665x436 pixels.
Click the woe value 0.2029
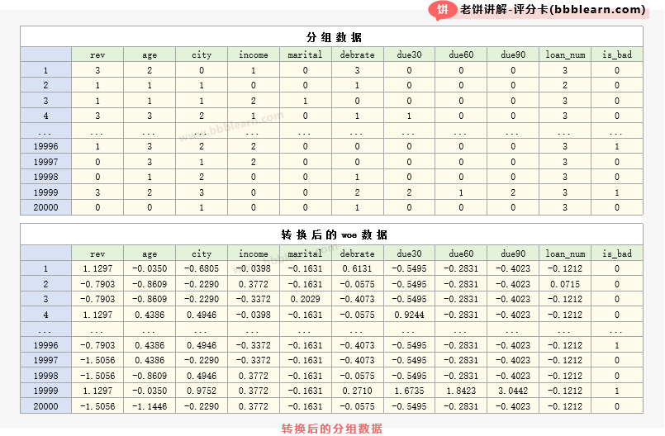(x=305, y=299)
